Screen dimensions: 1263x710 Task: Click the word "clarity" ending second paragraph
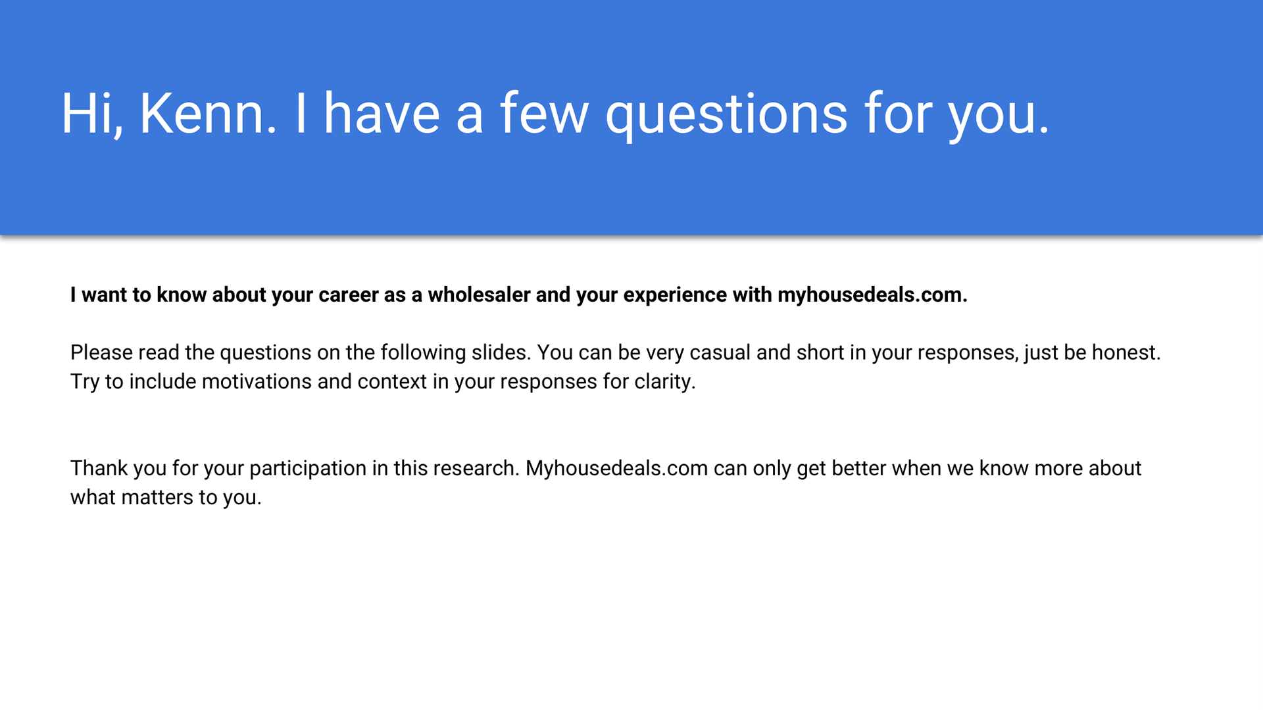pyautogui.click(x=663, y=382)
